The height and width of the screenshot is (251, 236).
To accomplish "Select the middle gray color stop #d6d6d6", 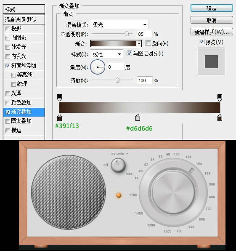I will (138, 117).
